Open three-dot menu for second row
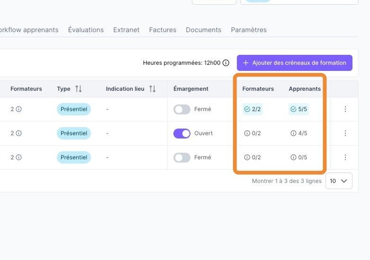The height and width of the screenshot is (260, 370). click(x=345, y=133)
